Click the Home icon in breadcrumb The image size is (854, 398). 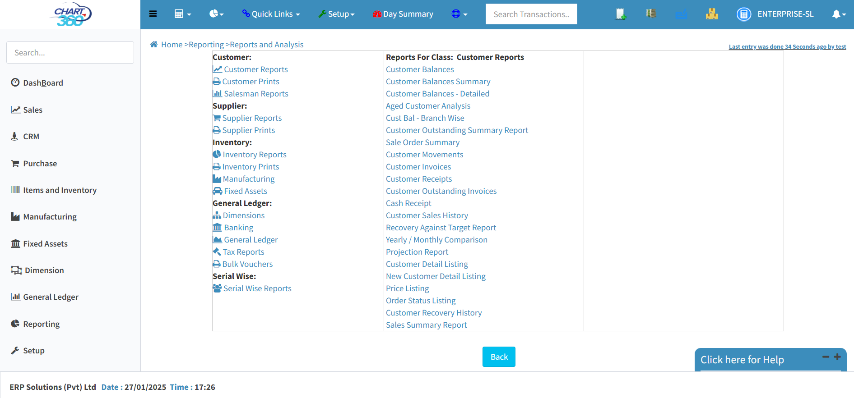[x=154, y=44]
